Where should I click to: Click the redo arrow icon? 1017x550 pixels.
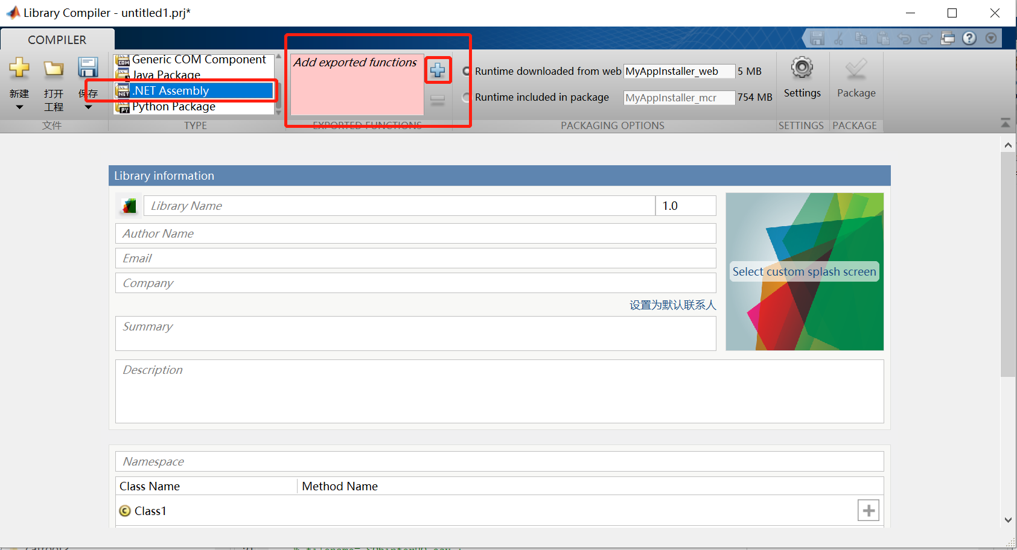[926, 39]
